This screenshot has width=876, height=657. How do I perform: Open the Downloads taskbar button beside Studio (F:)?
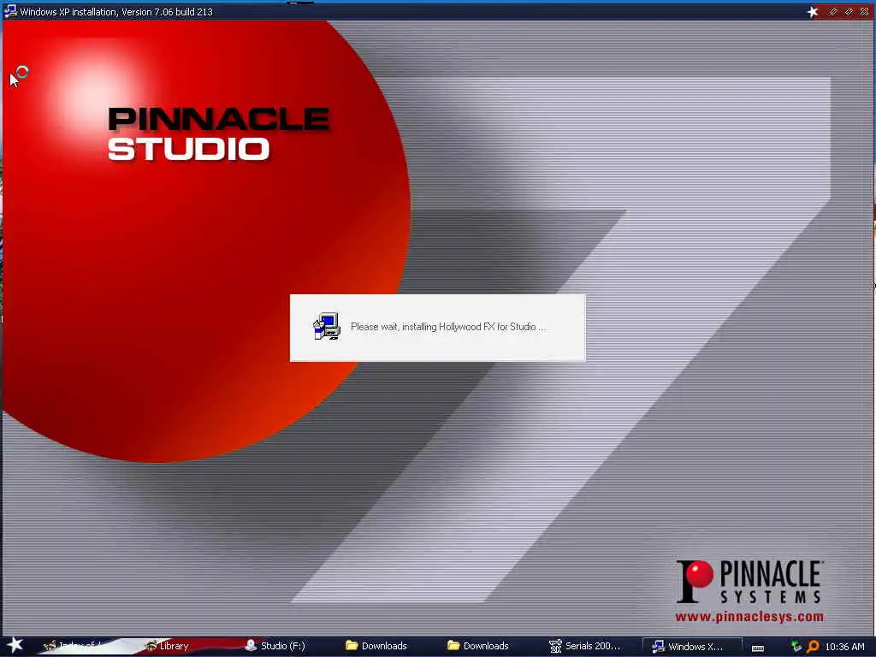376,646
